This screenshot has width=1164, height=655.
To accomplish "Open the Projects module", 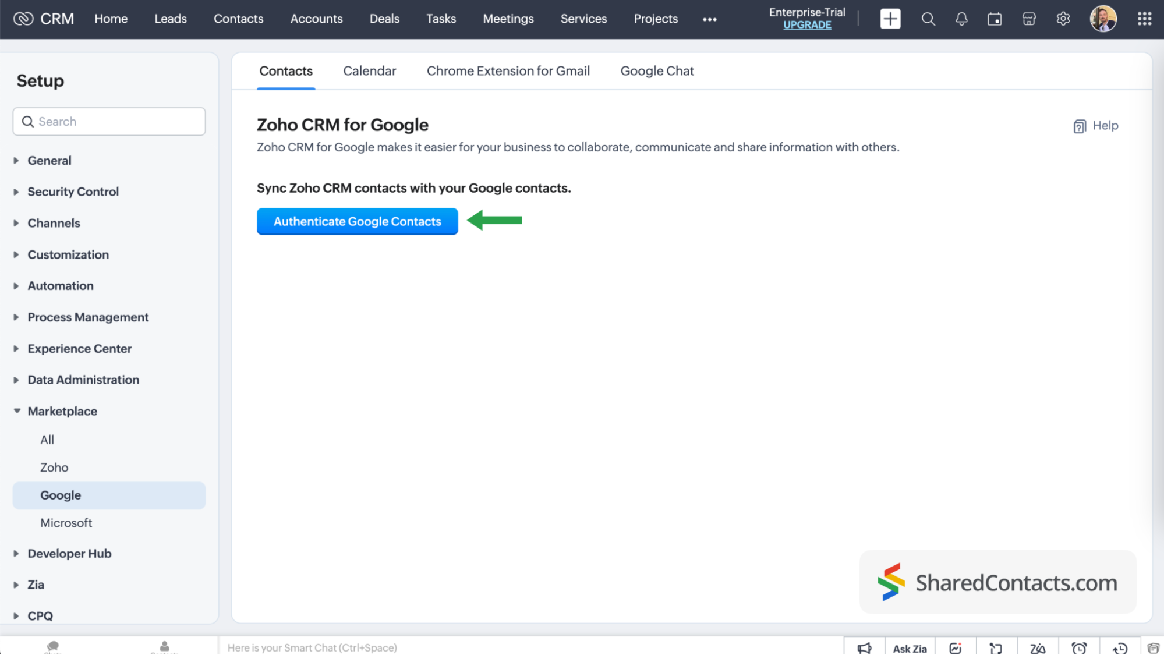I will [x=656, y=19].
